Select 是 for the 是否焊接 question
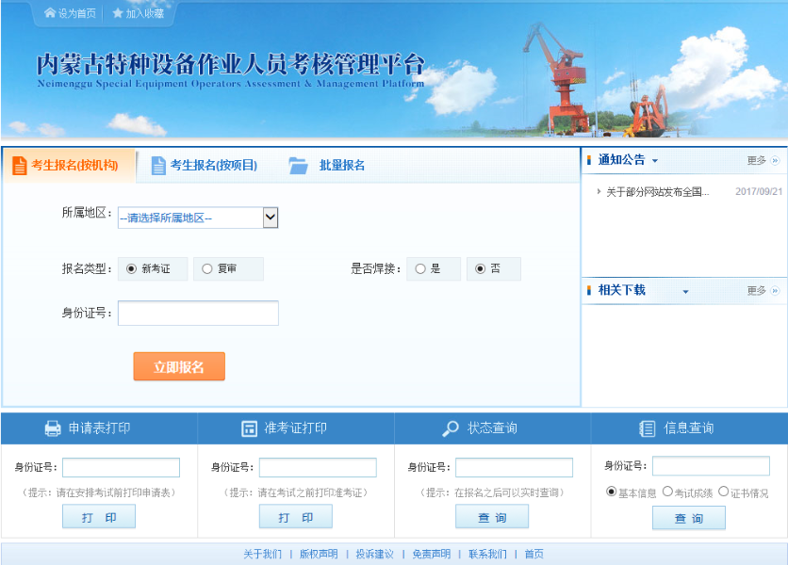788x565 pixels. (x=419, y=268)
